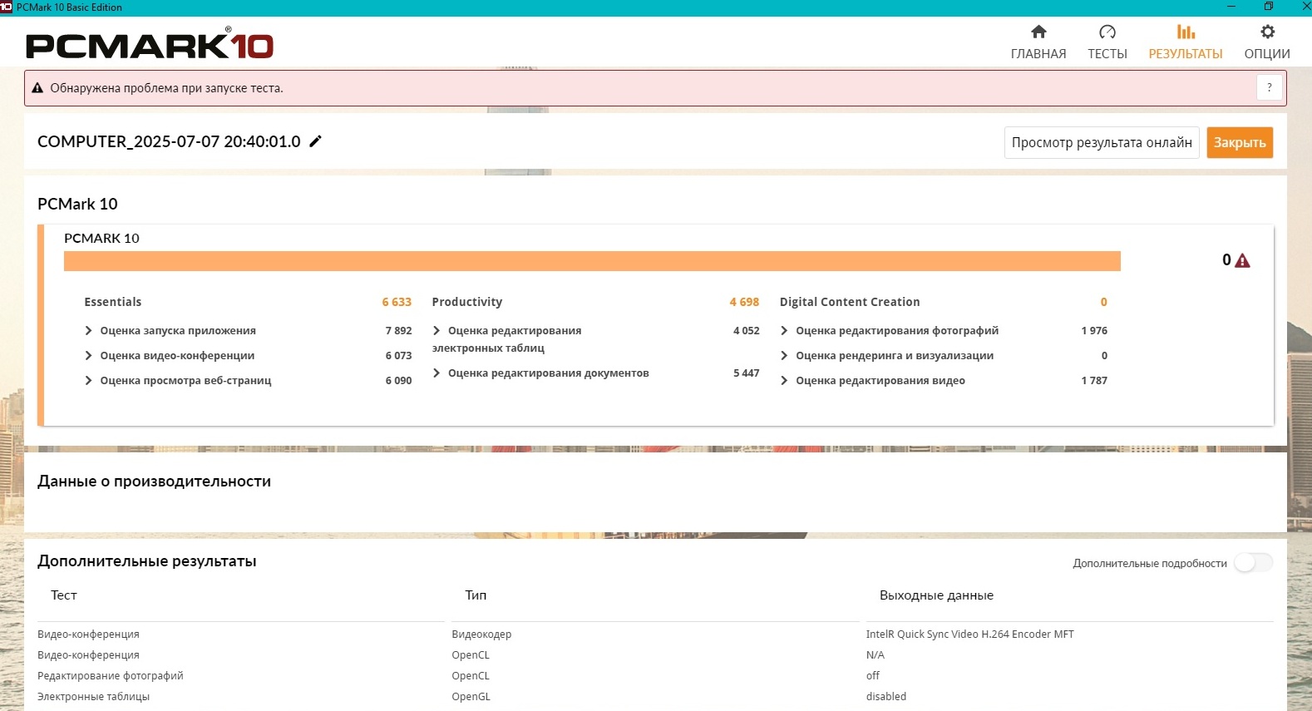The height and width of the screenshot is (711, 1312).
Task: Open the ГЛАВНАЯ tab label
Action: click(1038, 54)
